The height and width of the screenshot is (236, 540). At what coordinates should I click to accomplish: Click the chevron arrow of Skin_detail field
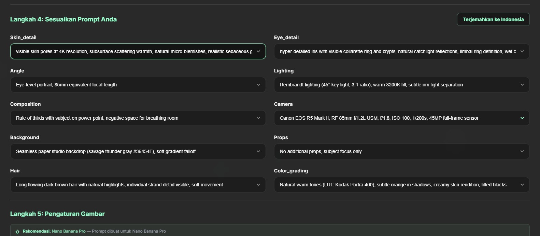(x=258, y=51)
